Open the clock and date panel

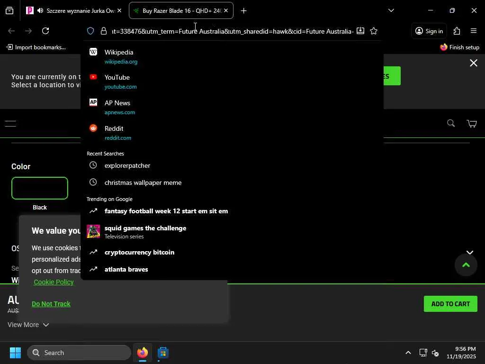tap(461, 353)
